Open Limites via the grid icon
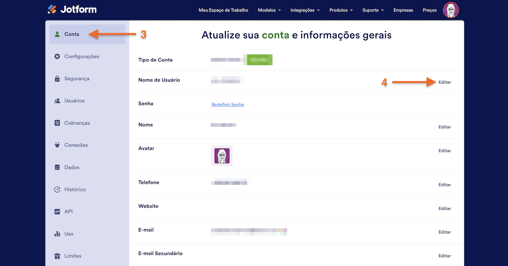The height and width of the screenshot is (266, 508). [x=57, y=256]
